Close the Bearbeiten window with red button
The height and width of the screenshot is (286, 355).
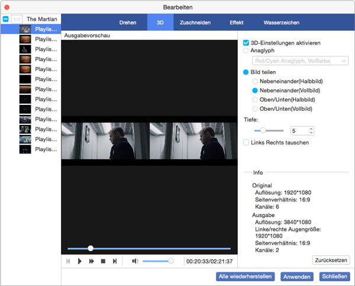(x=7, y=7)
